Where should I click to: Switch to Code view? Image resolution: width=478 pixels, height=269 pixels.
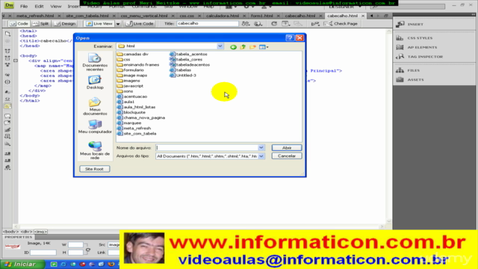tap(19, 23)
